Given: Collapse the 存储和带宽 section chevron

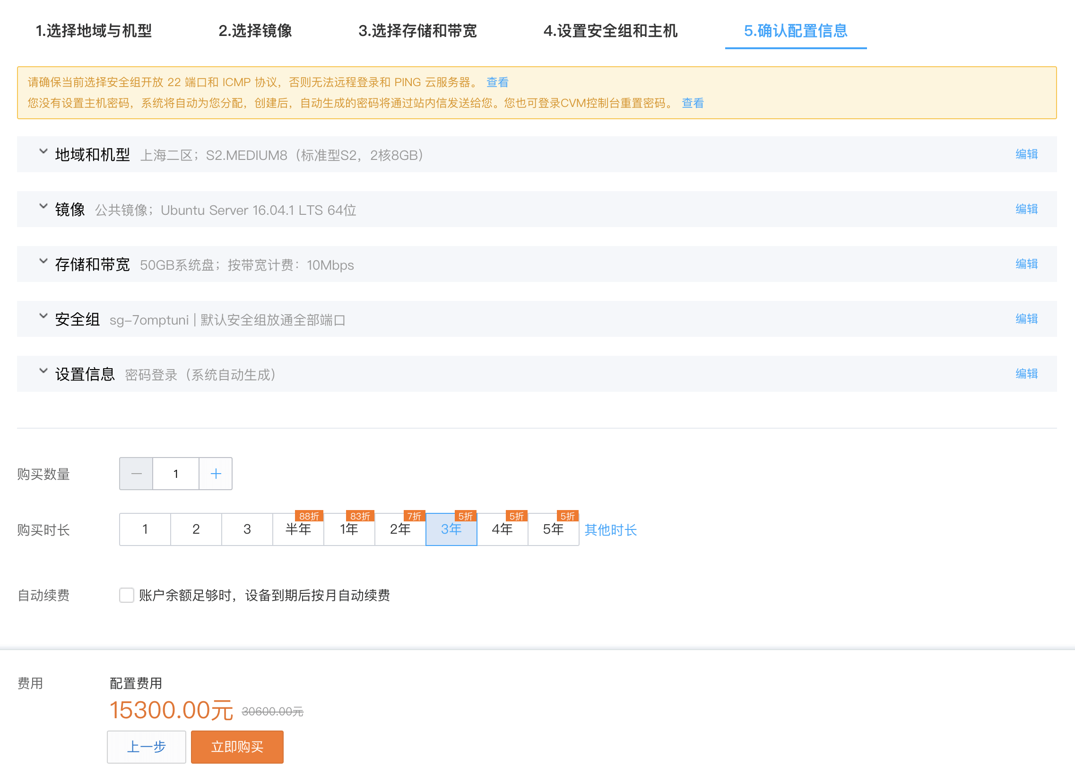Looking at the screenshot, I should [x=43, y=261].
